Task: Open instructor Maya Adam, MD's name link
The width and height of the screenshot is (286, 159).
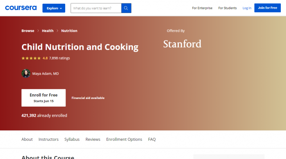Action: [46, 74]
